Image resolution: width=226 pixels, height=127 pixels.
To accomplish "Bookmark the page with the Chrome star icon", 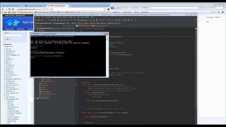I will click(x=105, y=9).
